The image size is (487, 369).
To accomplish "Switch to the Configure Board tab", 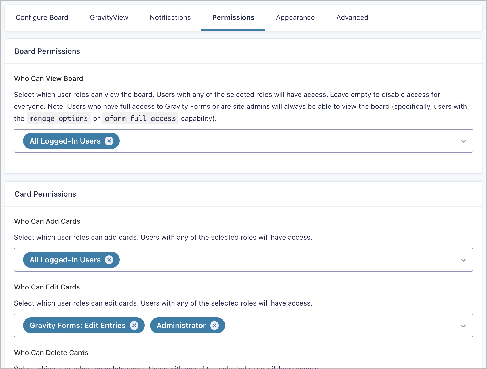I will point(42,17).
